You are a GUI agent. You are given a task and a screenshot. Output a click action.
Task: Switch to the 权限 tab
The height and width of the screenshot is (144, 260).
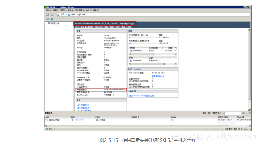(x=129, y=27)
